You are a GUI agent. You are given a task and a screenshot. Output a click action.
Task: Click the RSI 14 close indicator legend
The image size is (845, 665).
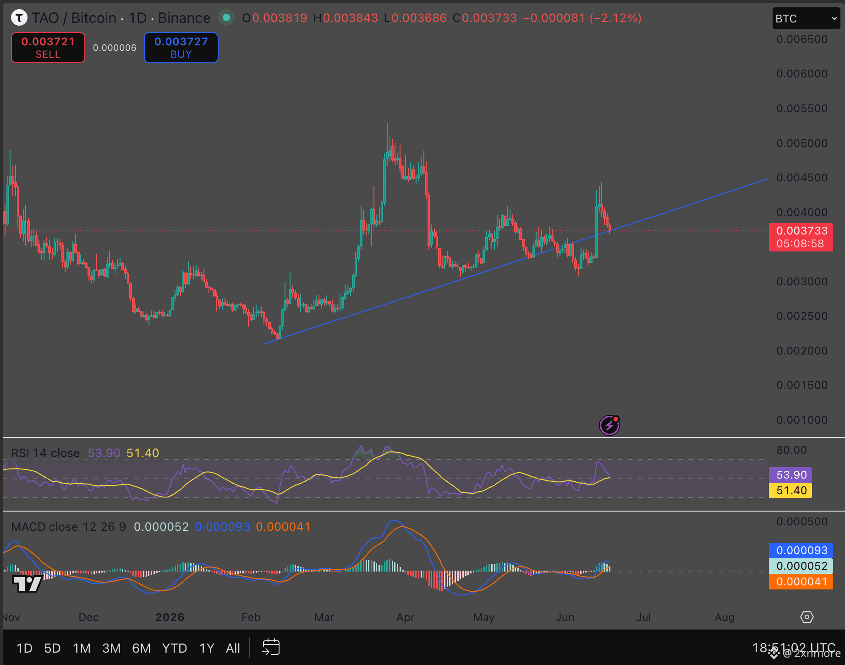(x=45, y=453)
